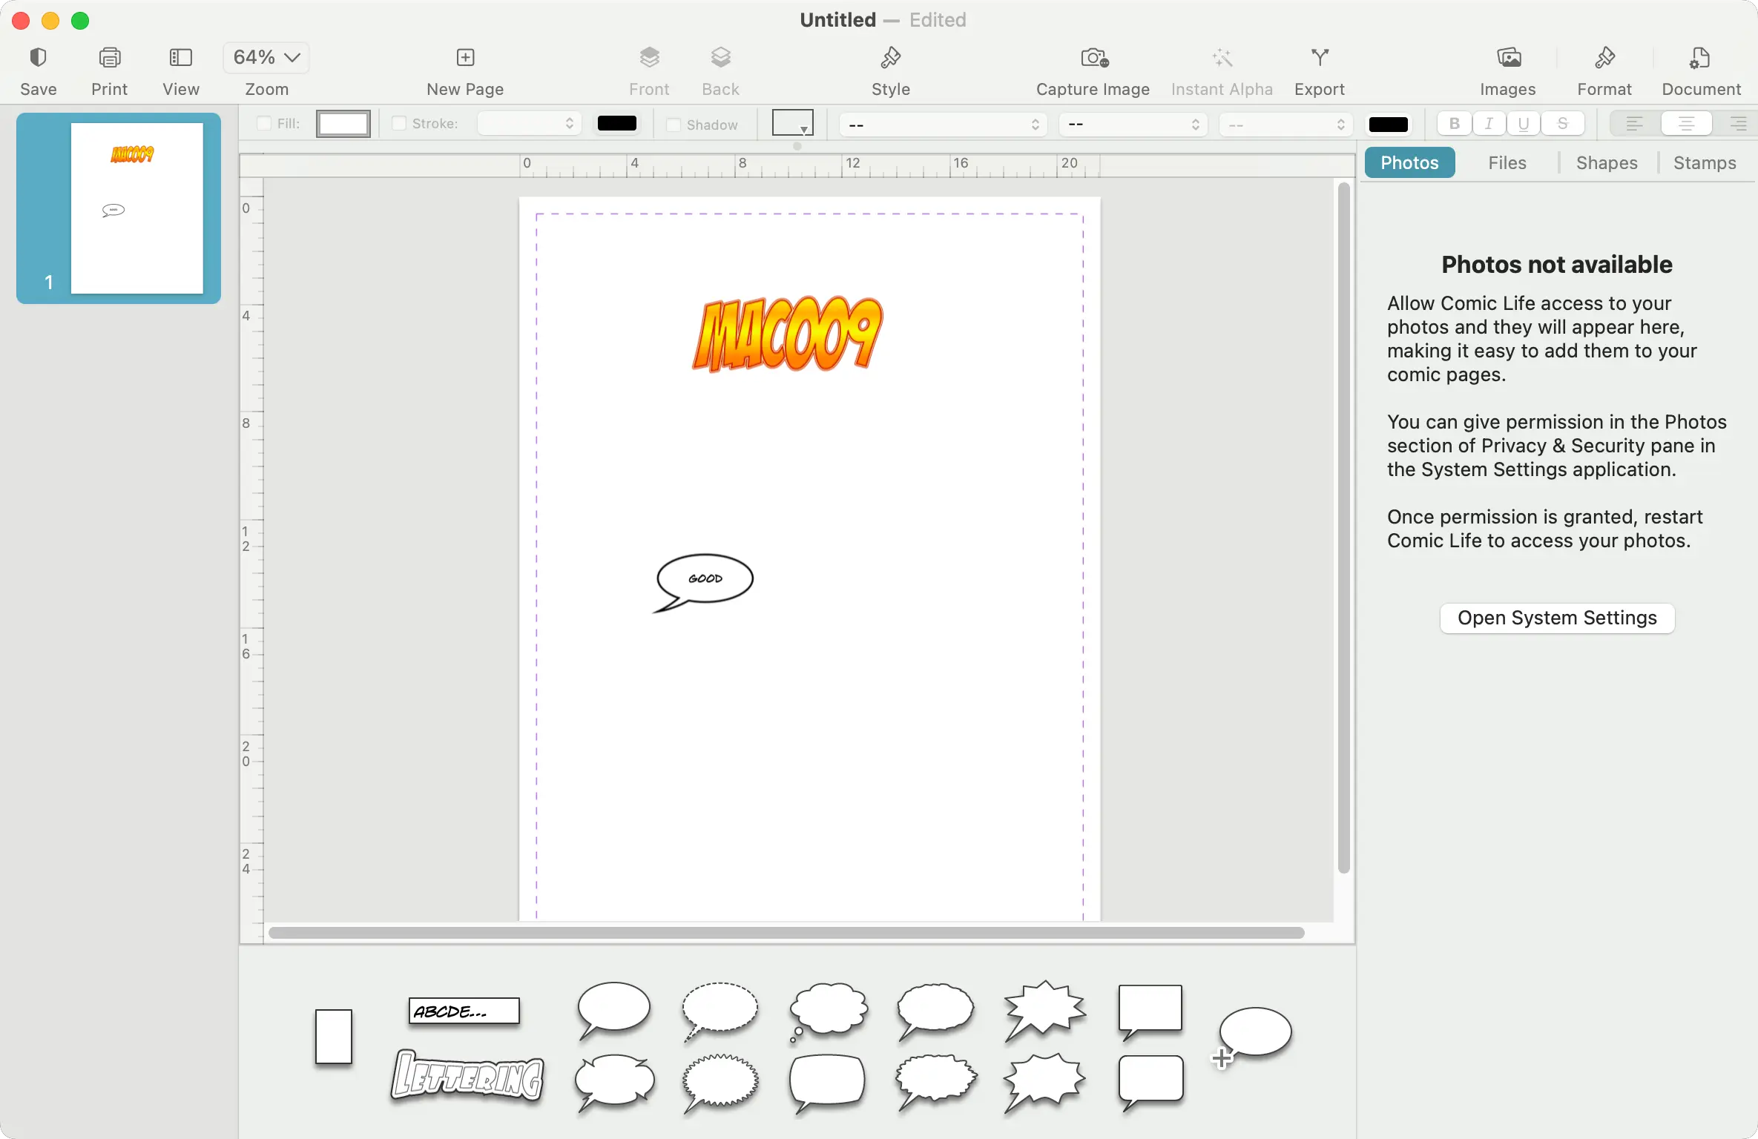Viewport: 1758px width, 1139px height.
Task: Select the LETTERING element in the tray
Action: coord(467,1075)
